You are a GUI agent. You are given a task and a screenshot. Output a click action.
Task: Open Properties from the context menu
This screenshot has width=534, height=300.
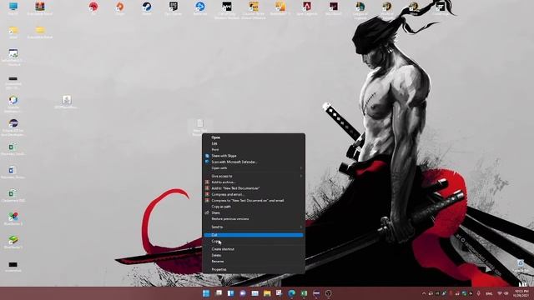[x=254, y=269]
